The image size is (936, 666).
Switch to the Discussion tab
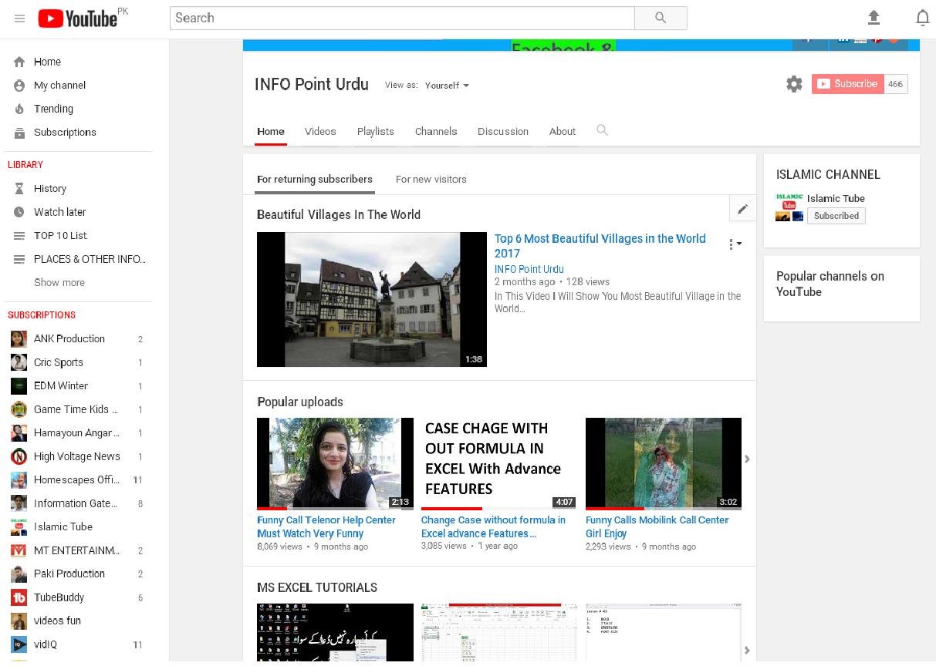click(503, 131)
